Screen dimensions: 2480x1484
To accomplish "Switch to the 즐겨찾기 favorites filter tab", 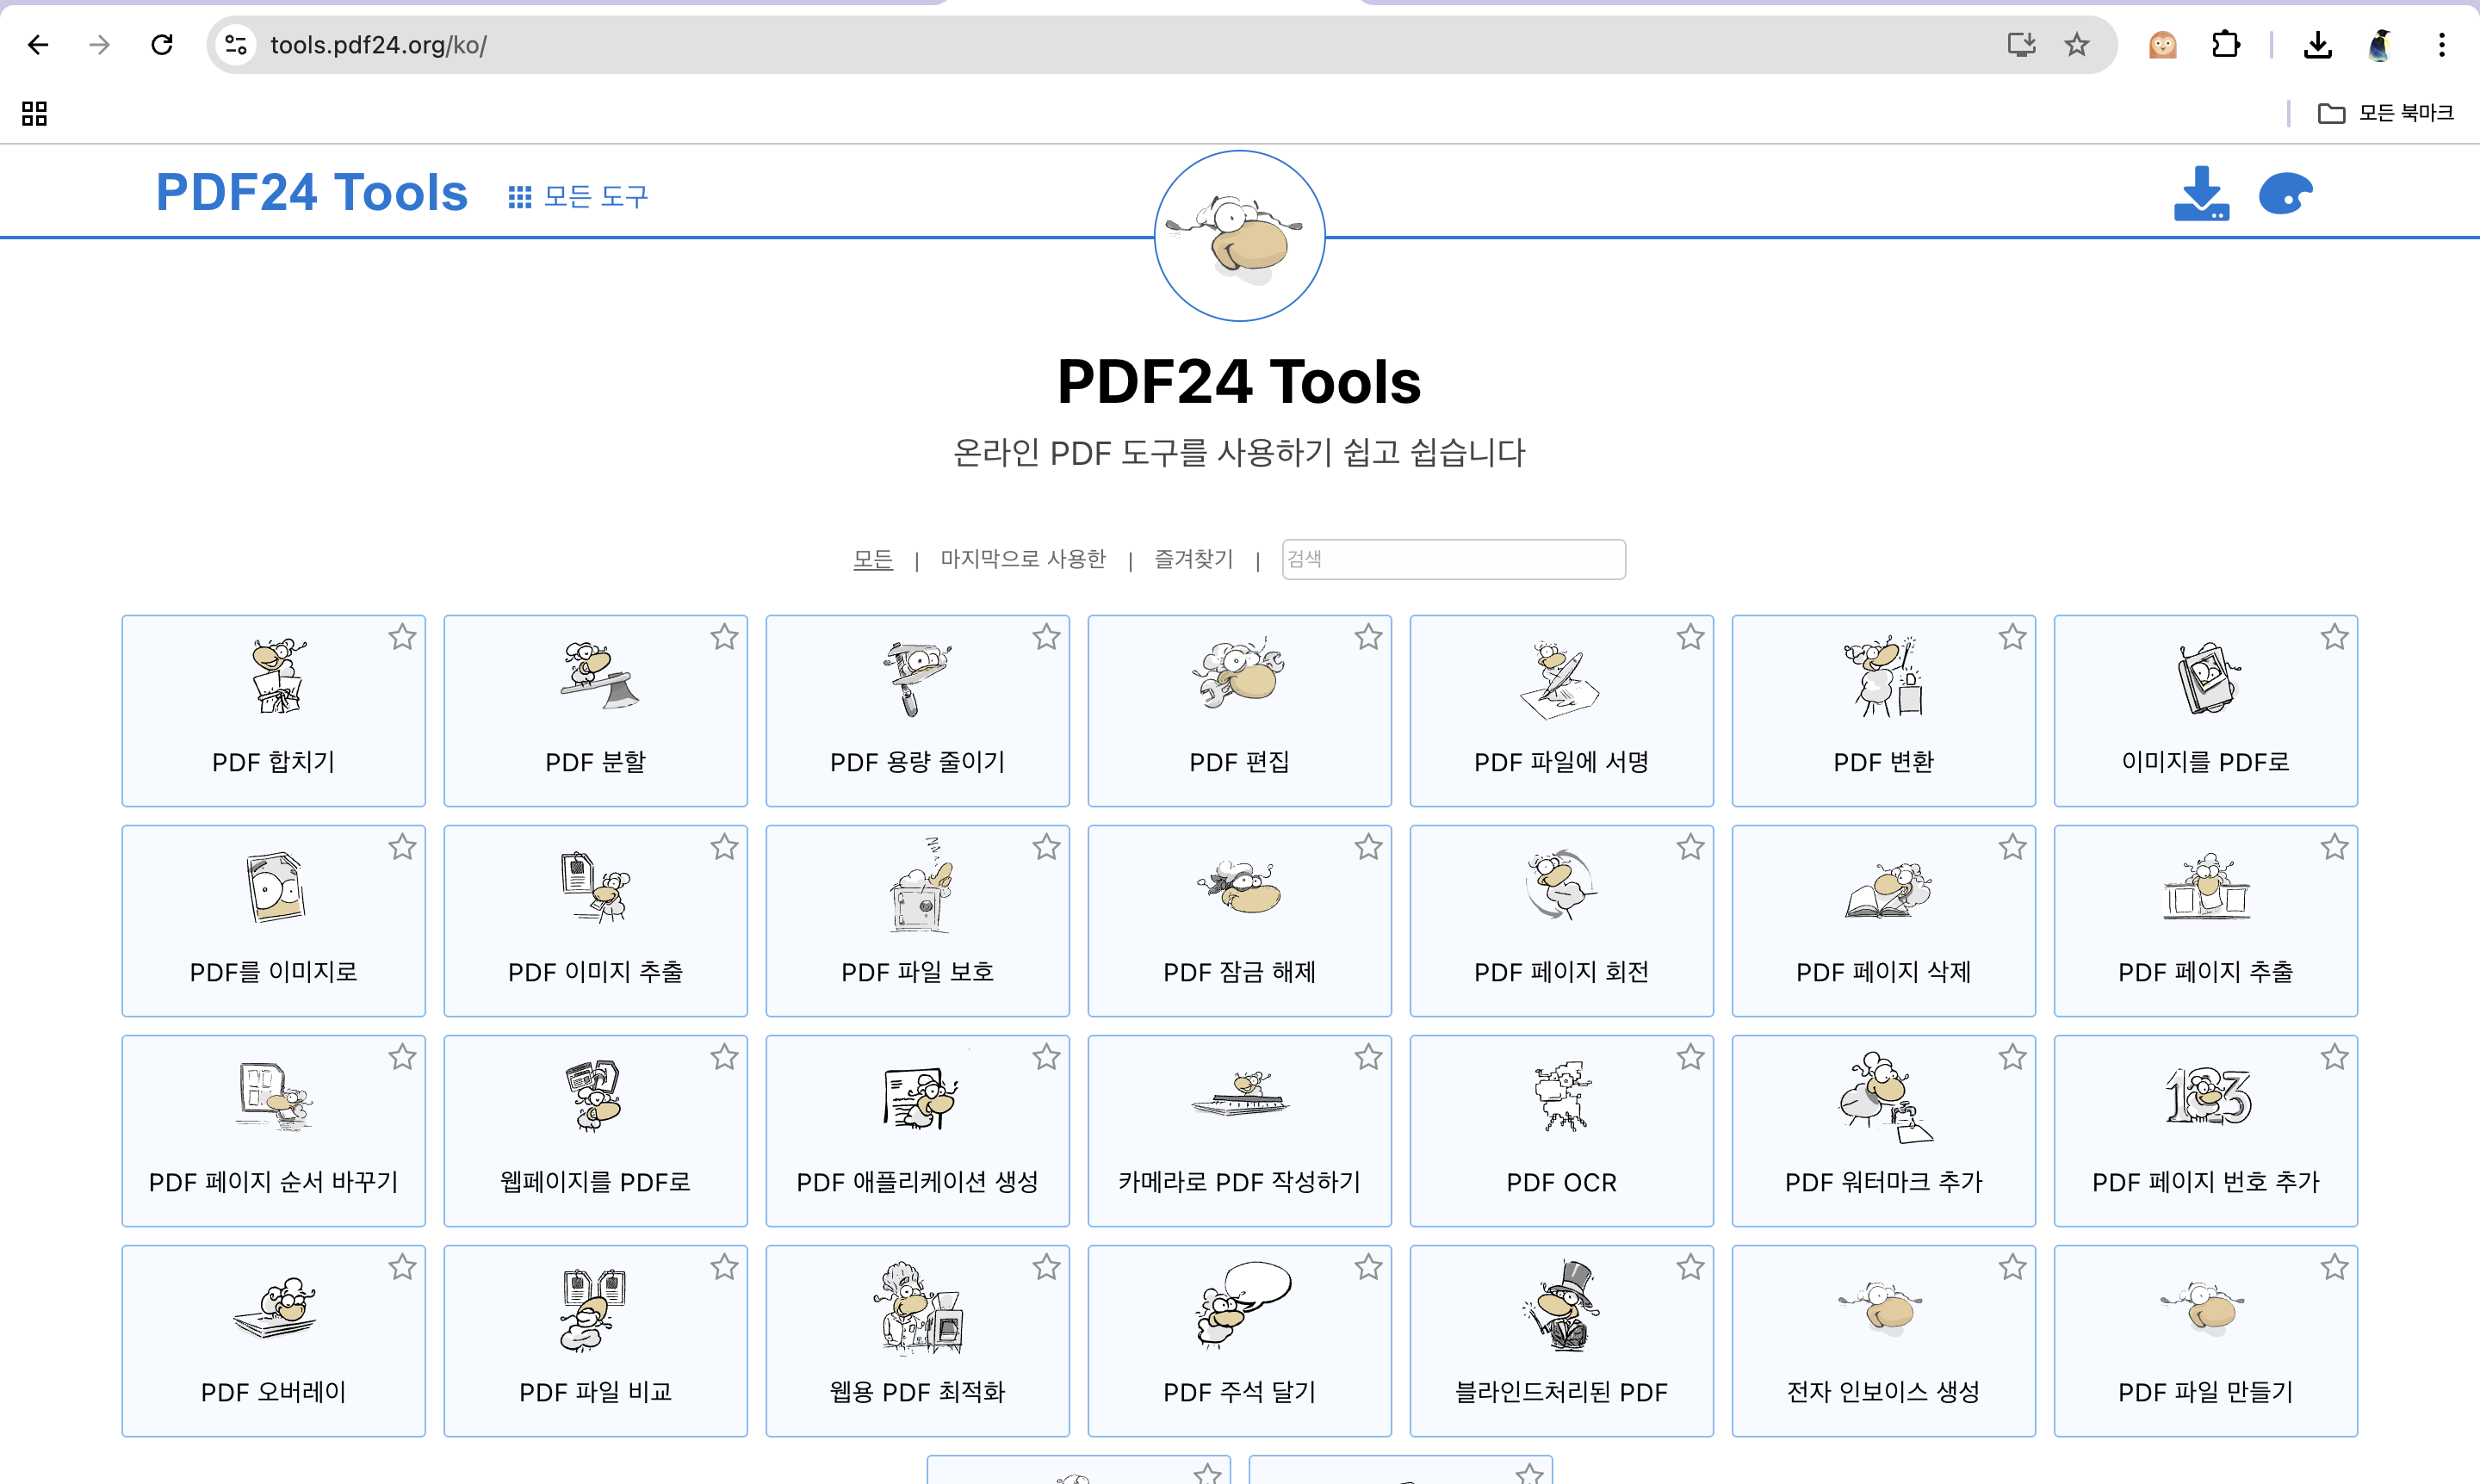I will 1193,559.
